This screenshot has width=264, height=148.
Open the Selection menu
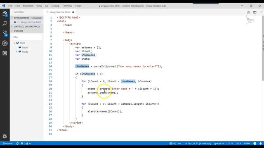click(28, 6)
